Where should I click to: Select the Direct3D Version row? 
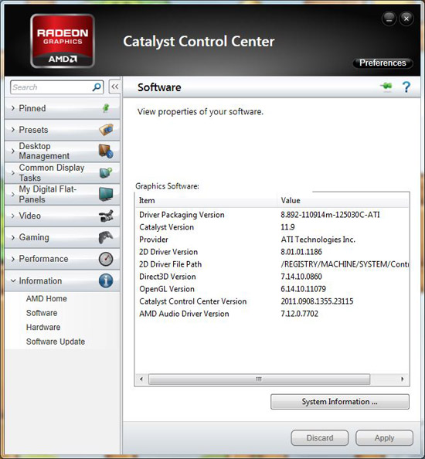click(x=272, y=277)
